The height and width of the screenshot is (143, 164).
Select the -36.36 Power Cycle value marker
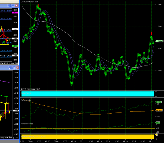tap(159, 102)
